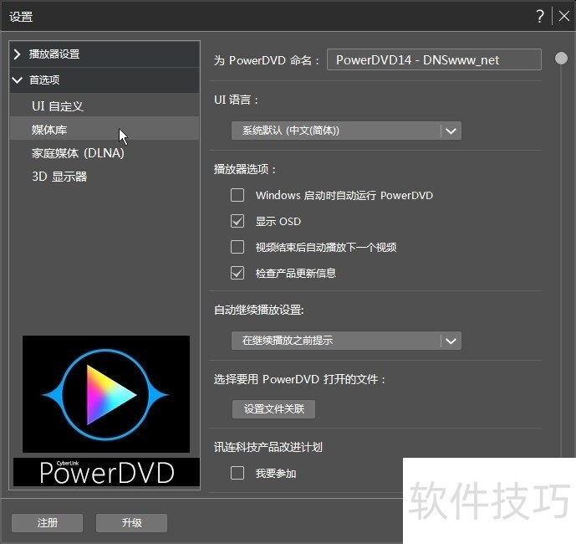Expand the 播放器设置 section
The height and width of the screenshot is (544, 576).
(104, 54)
